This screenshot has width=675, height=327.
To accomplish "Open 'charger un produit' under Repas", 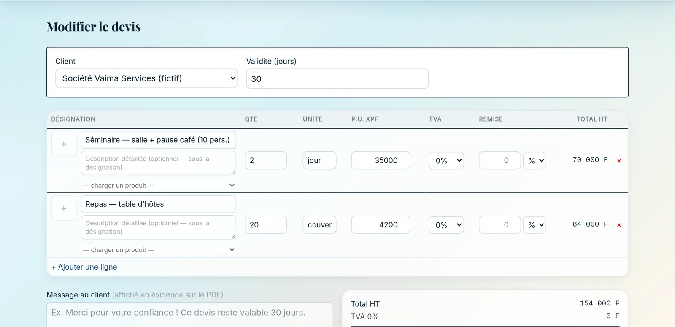I will (x=158, y=250).
